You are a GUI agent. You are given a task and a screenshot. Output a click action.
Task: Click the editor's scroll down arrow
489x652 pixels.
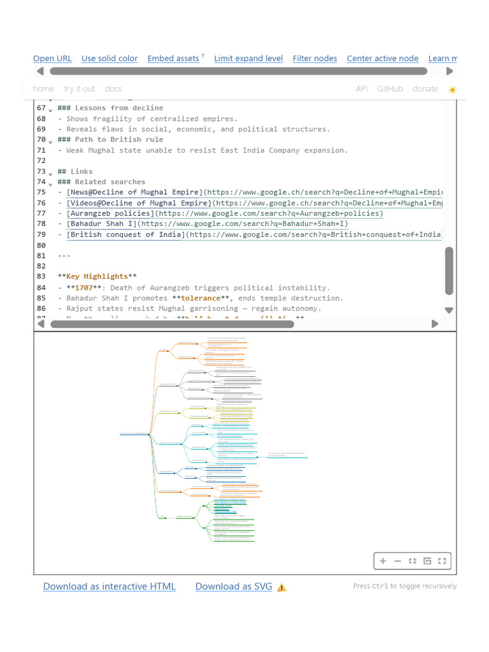tap(449, 310)
